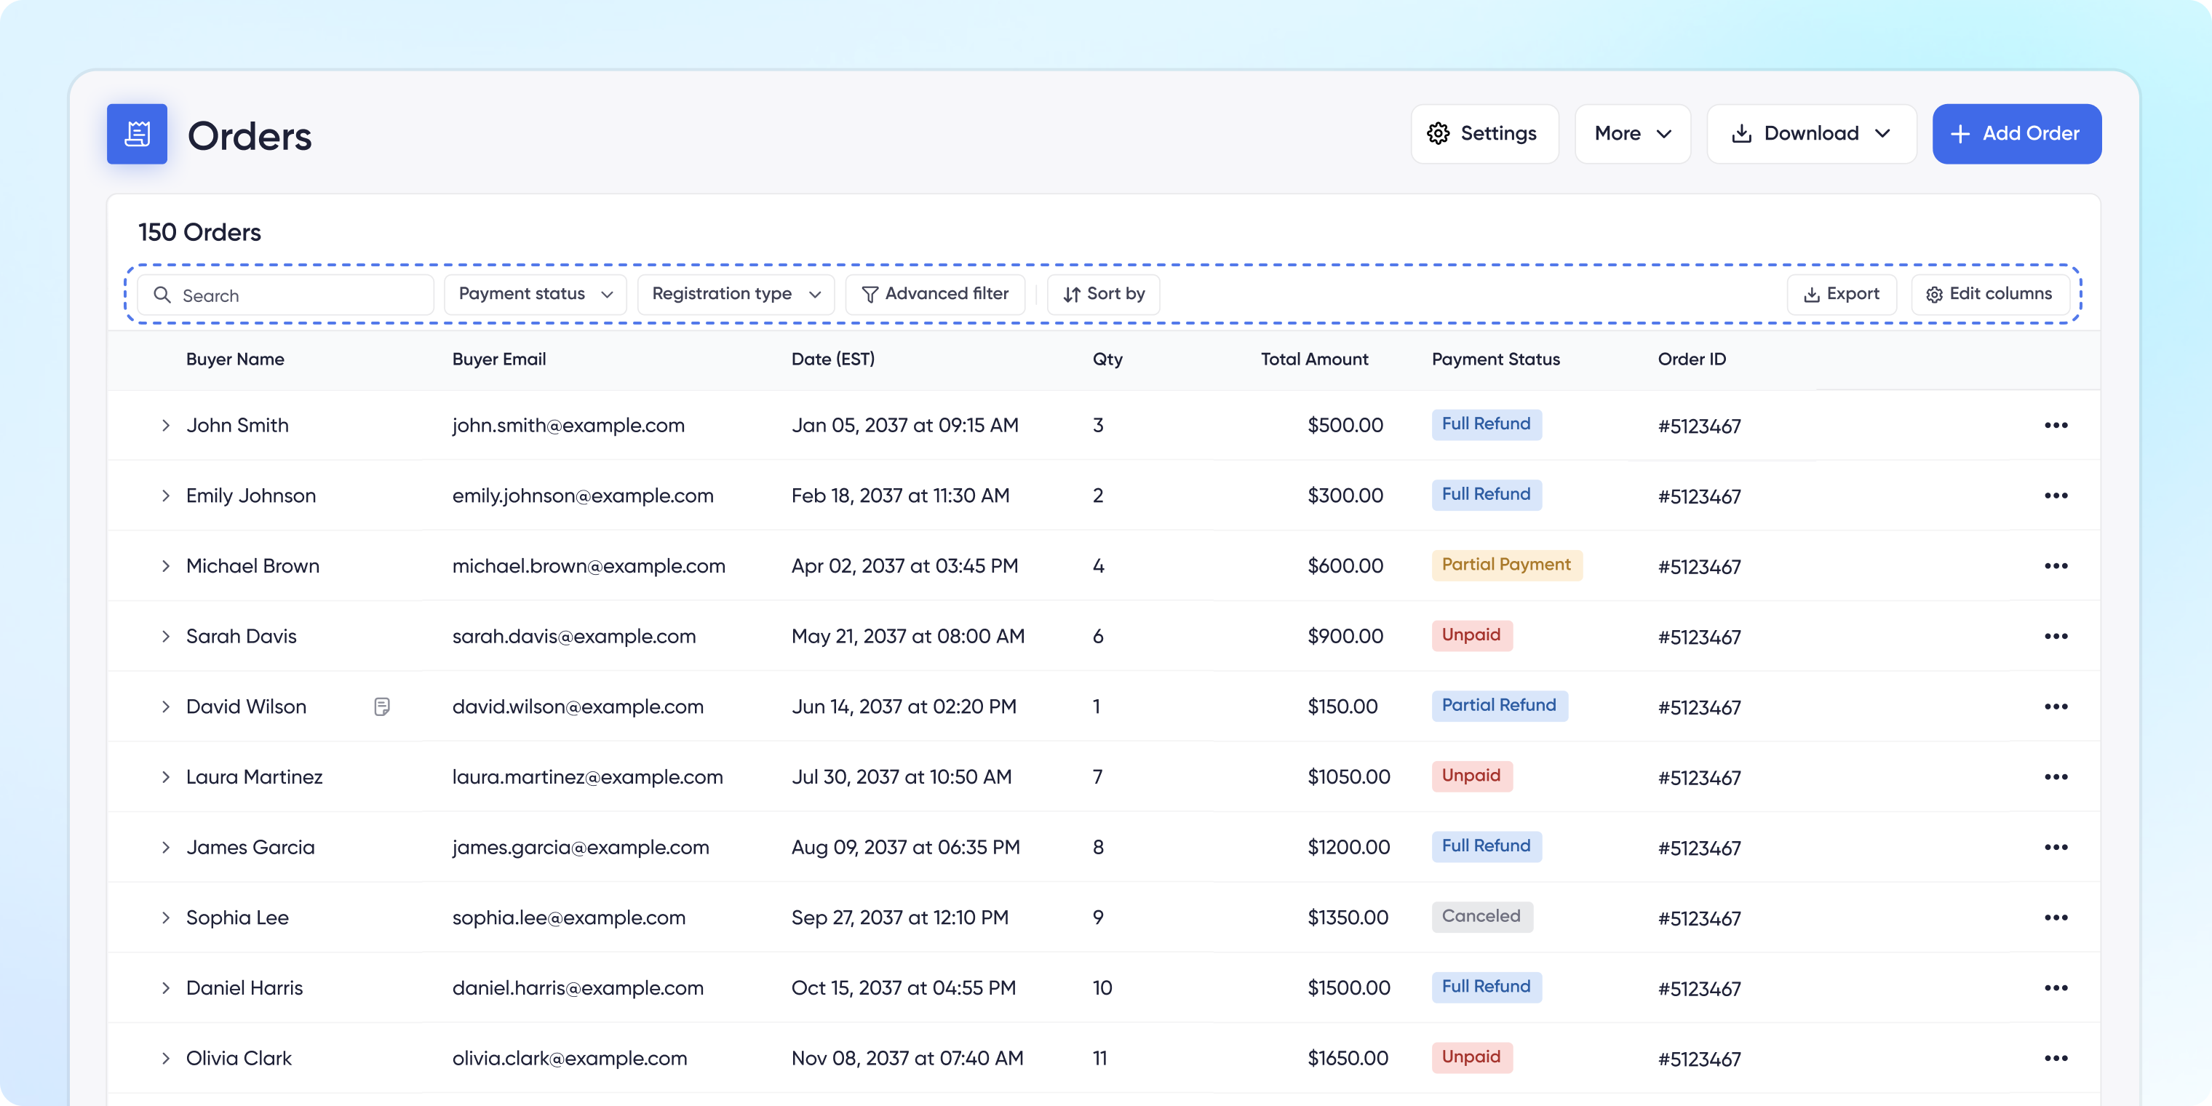
Task: Expand the John Smith order row
Action: (x=166, y=426)
